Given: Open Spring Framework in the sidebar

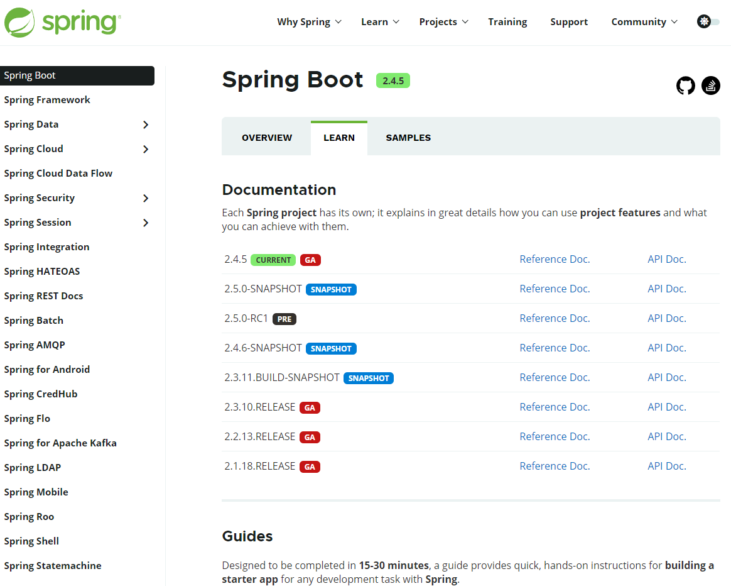Looking at the screenshot, I should (47, 100).
